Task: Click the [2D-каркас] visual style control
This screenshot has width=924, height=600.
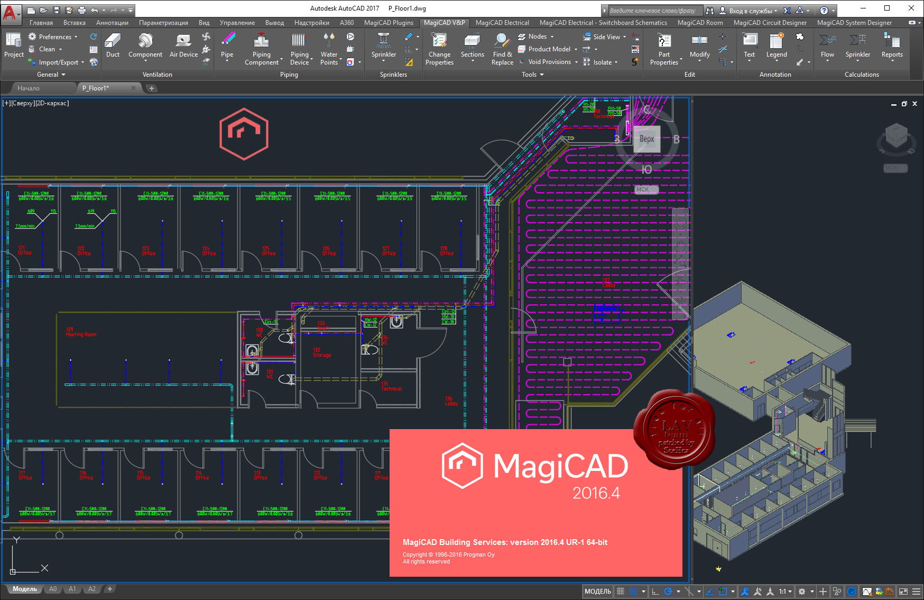Action: coord(52,103)
